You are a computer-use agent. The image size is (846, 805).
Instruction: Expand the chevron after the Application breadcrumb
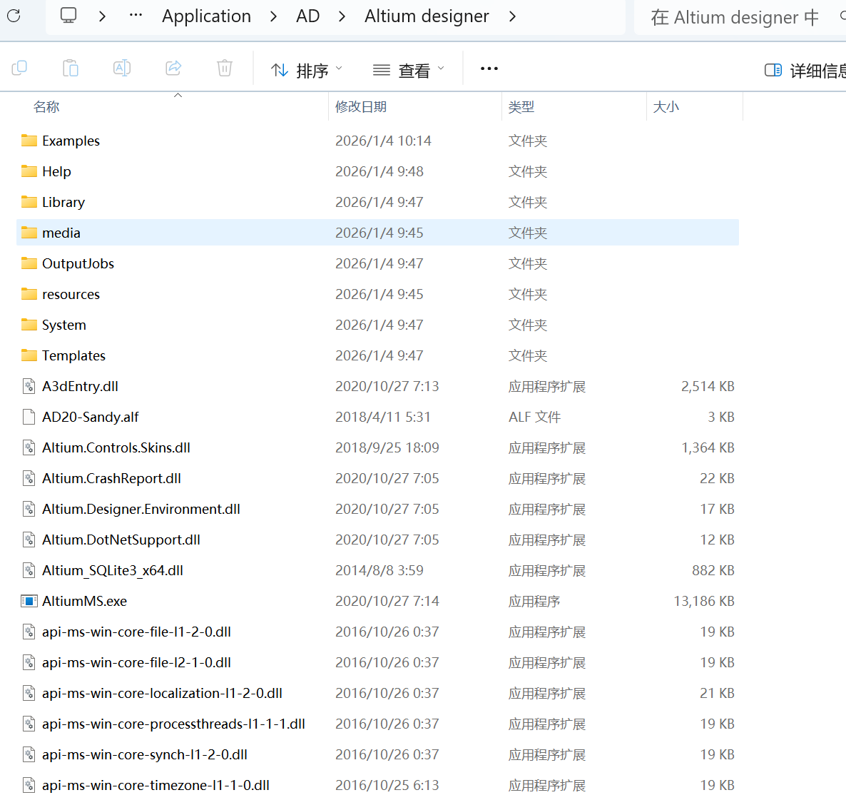coord(273,16)
